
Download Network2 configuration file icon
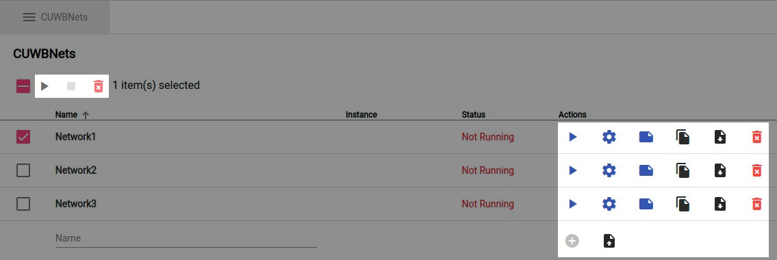(720, 171)
